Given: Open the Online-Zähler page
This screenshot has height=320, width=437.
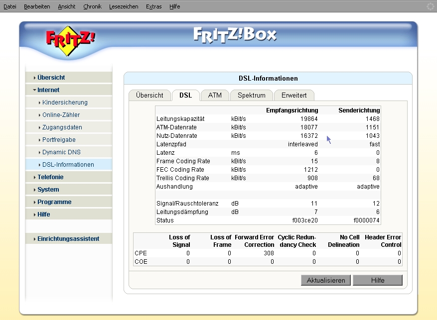Looking at the screenshot, I should (x=69, y=114).
